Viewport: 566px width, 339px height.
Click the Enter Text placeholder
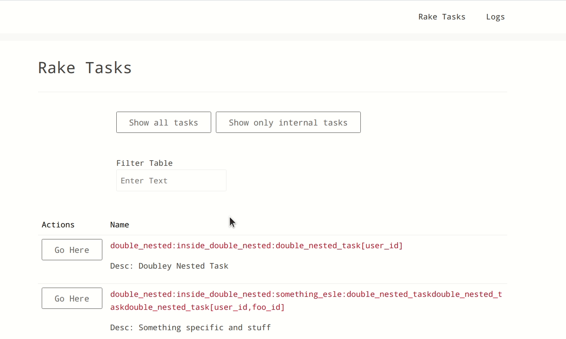click(x=144, y=181)
